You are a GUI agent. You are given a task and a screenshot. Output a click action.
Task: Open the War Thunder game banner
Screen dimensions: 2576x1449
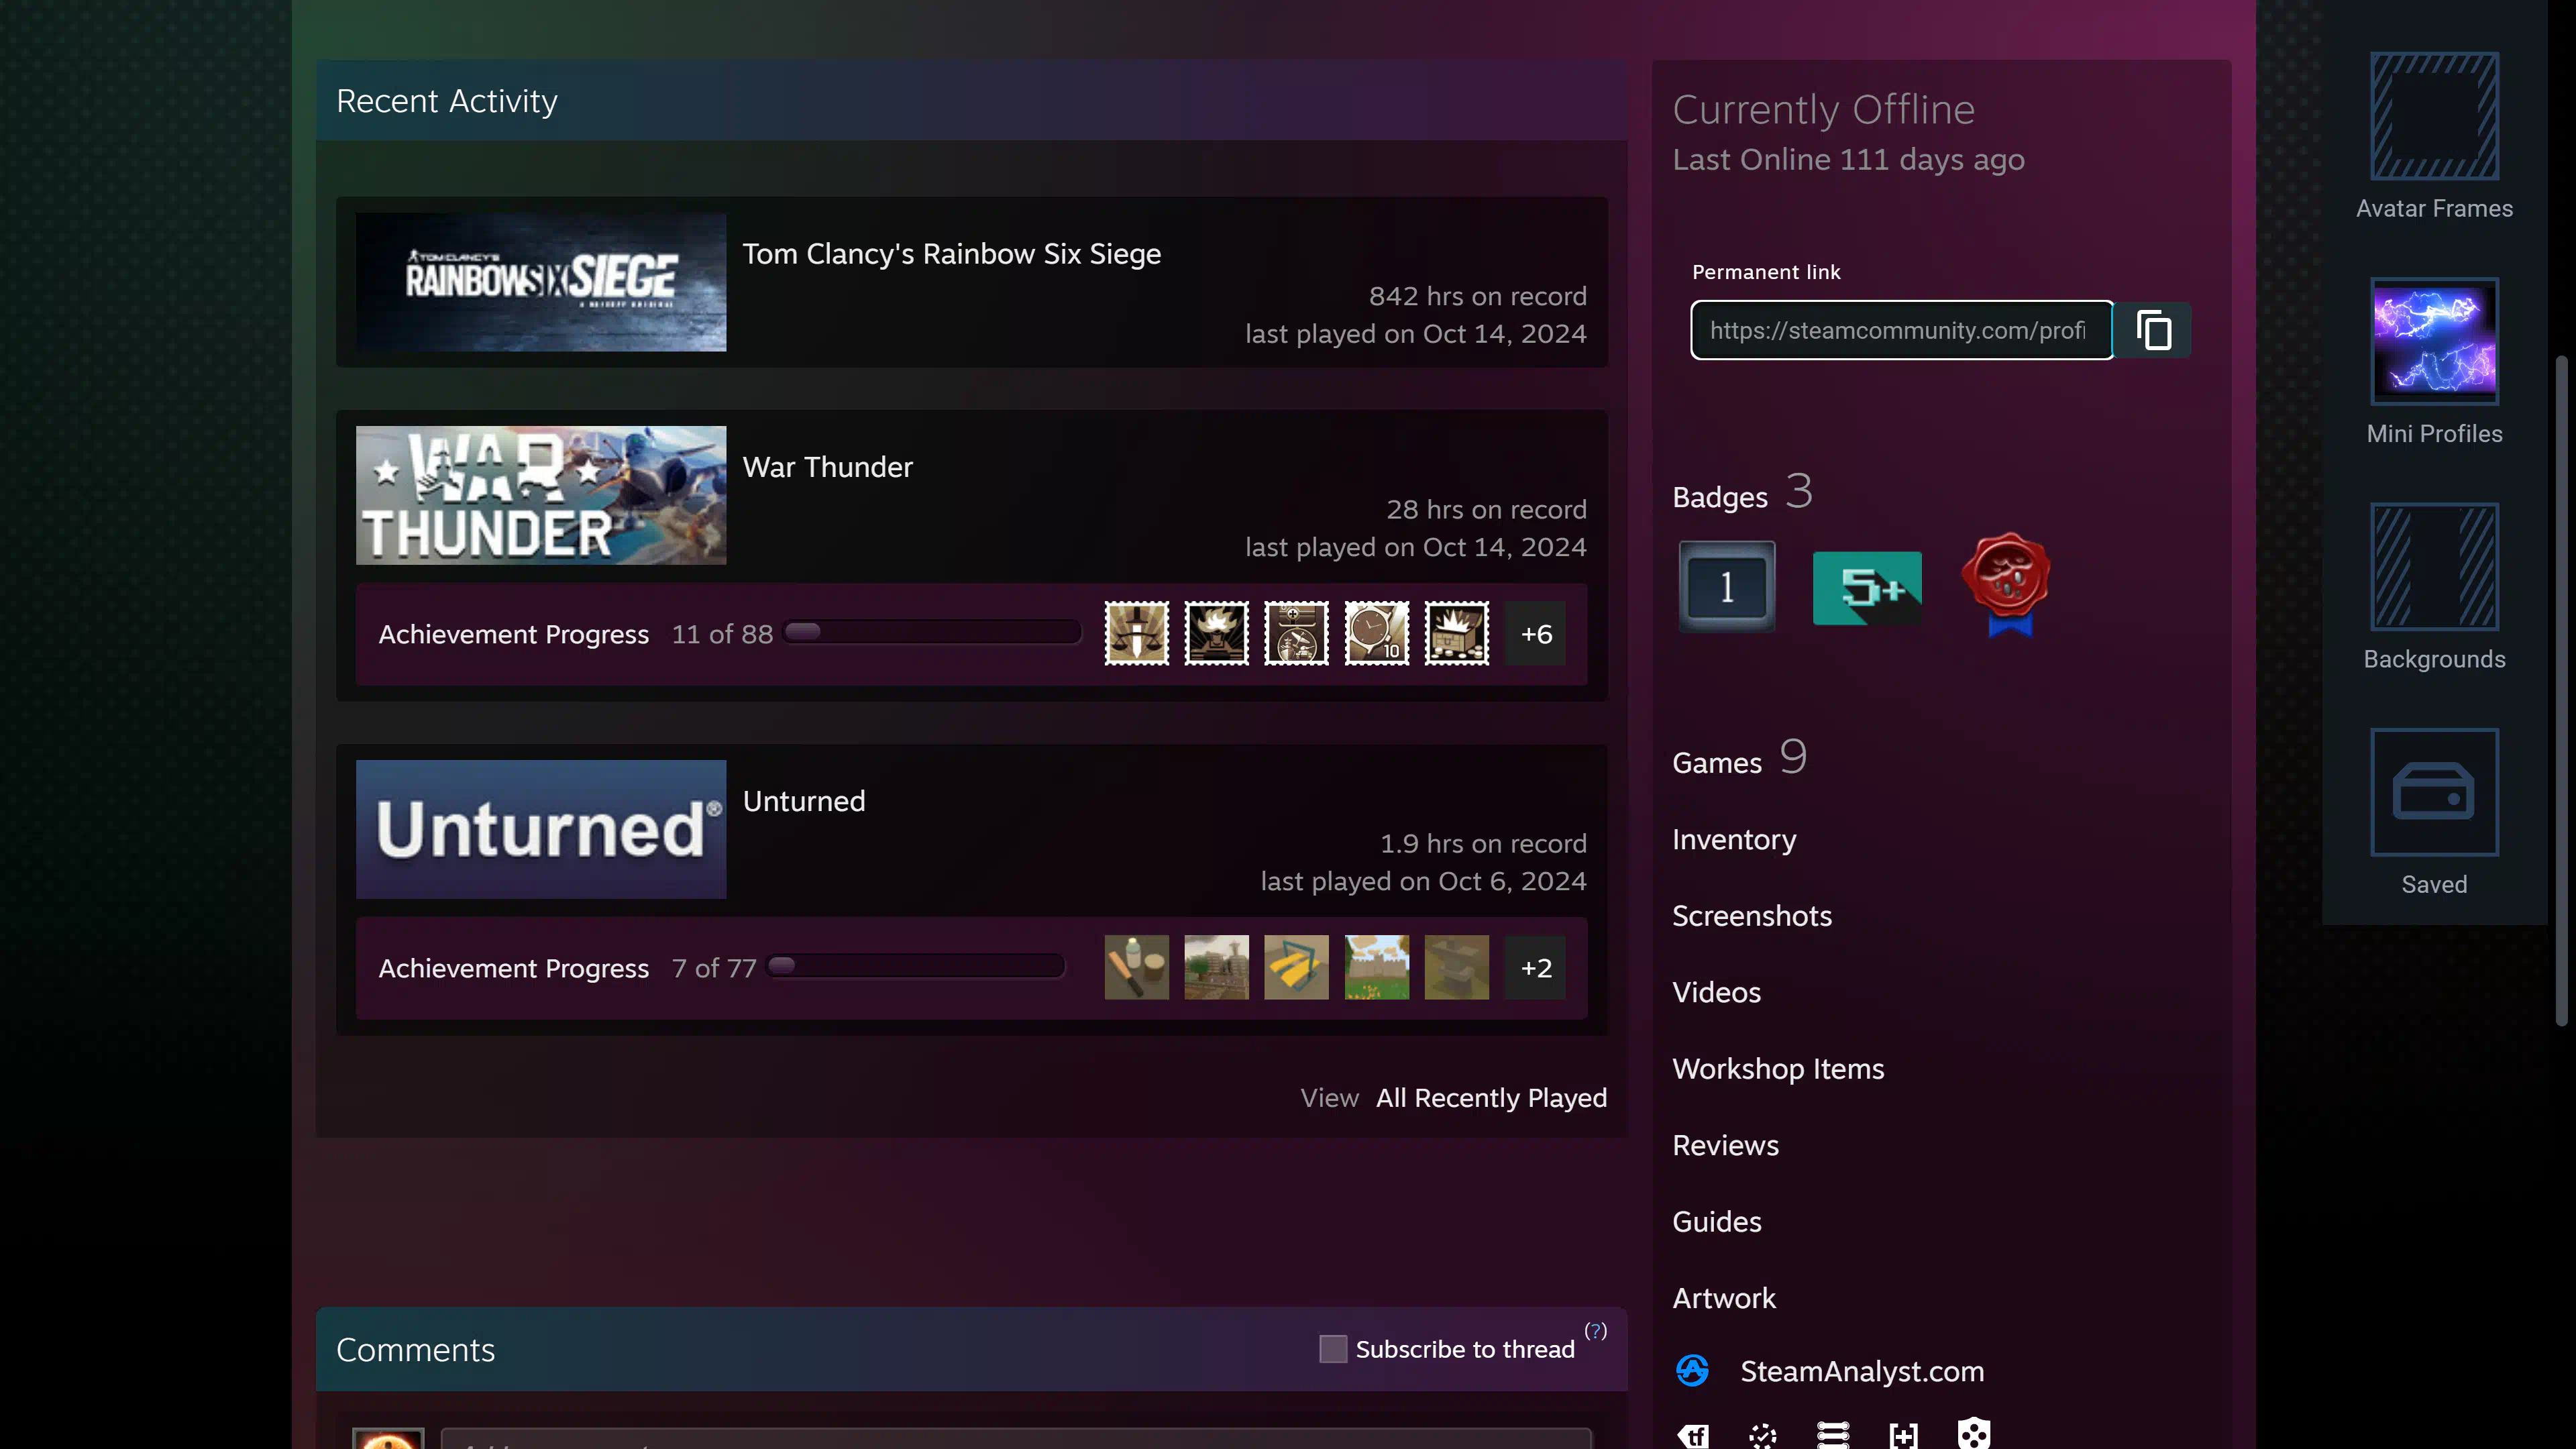(541, 495)
